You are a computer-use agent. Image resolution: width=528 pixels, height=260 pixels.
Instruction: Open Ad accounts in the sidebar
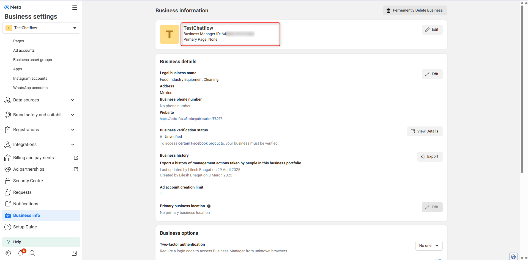(24, 50)
